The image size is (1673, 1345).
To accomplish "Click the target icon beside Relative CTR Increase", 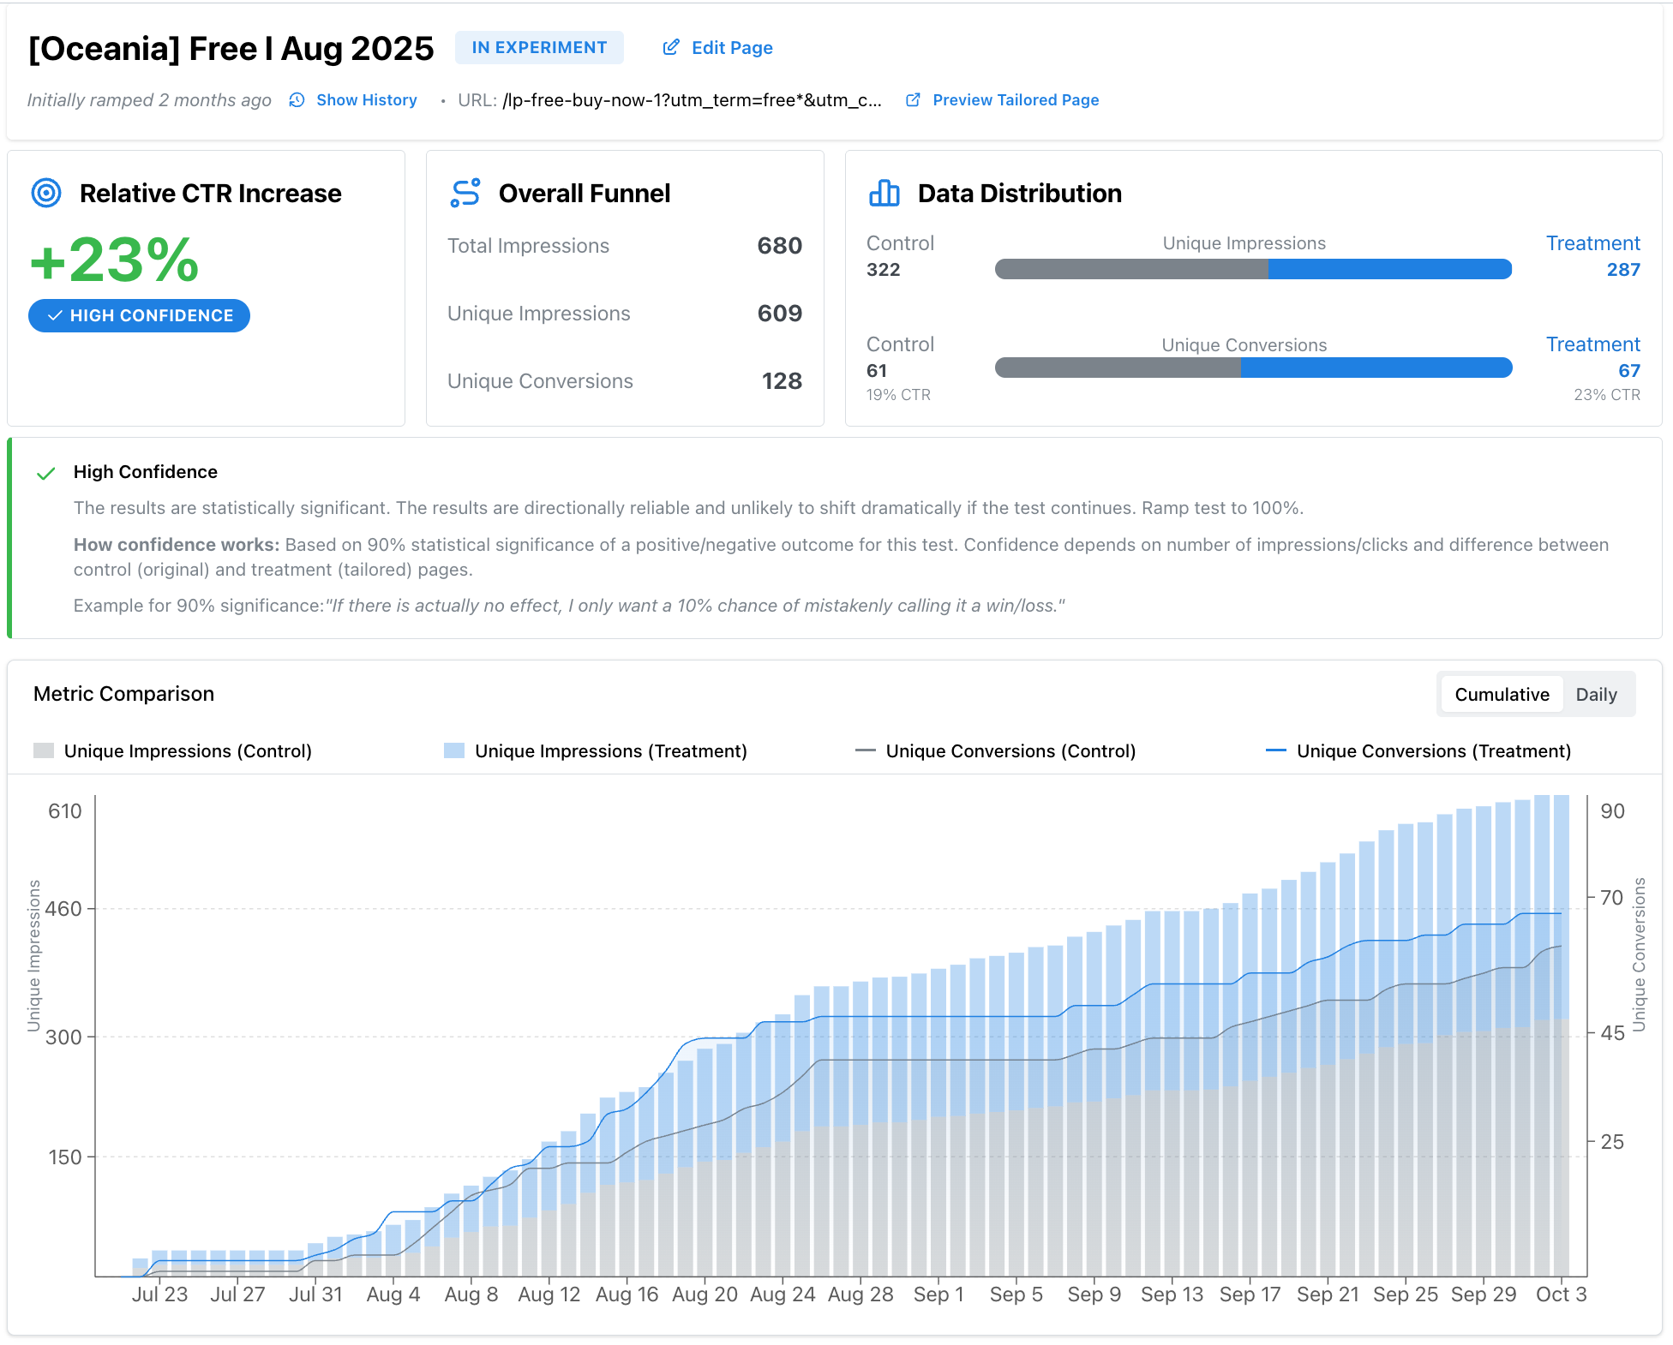I will point(46,194).
